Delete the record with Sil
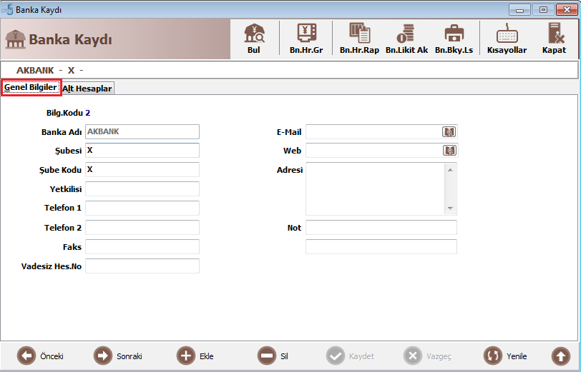 [273, 356]
